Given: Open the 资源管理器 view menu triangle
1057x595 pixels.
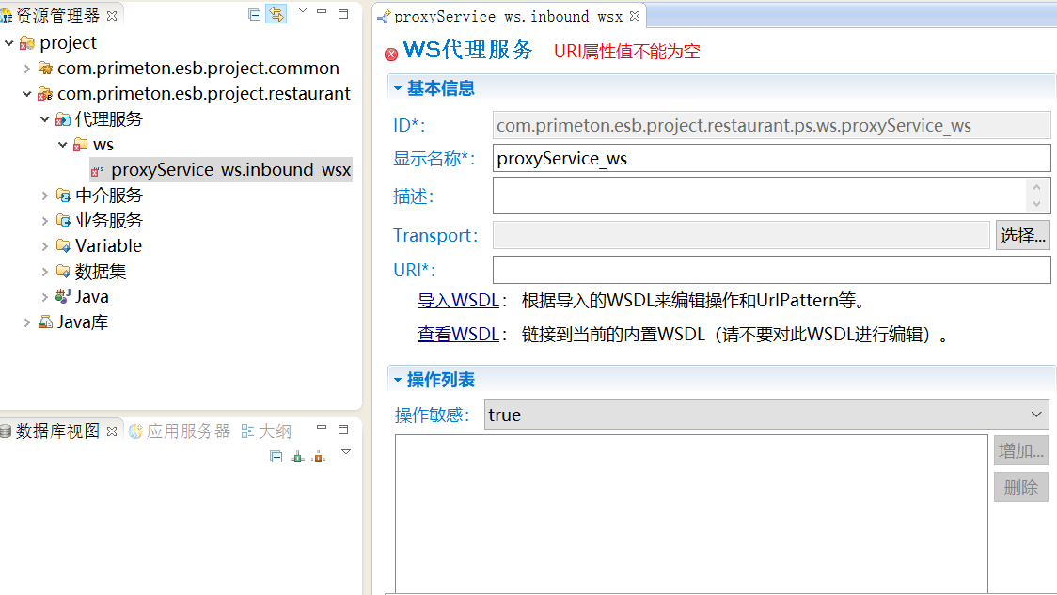Looking at the screenshot, I should 303,11.
